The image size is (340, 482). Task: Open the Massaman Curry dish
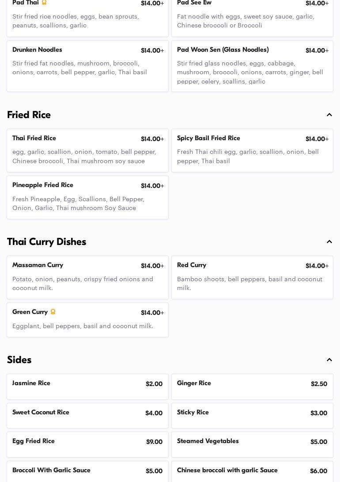pyautogui.click(x=87, y=277)
